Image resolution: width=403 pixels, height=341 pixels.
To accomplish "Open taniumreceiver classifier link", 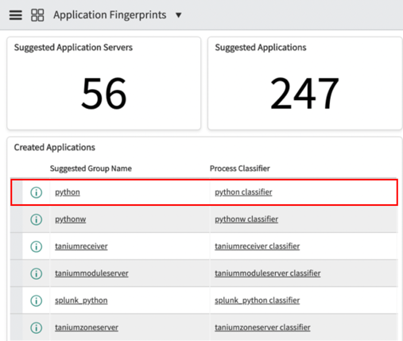I will pos(258,246).
